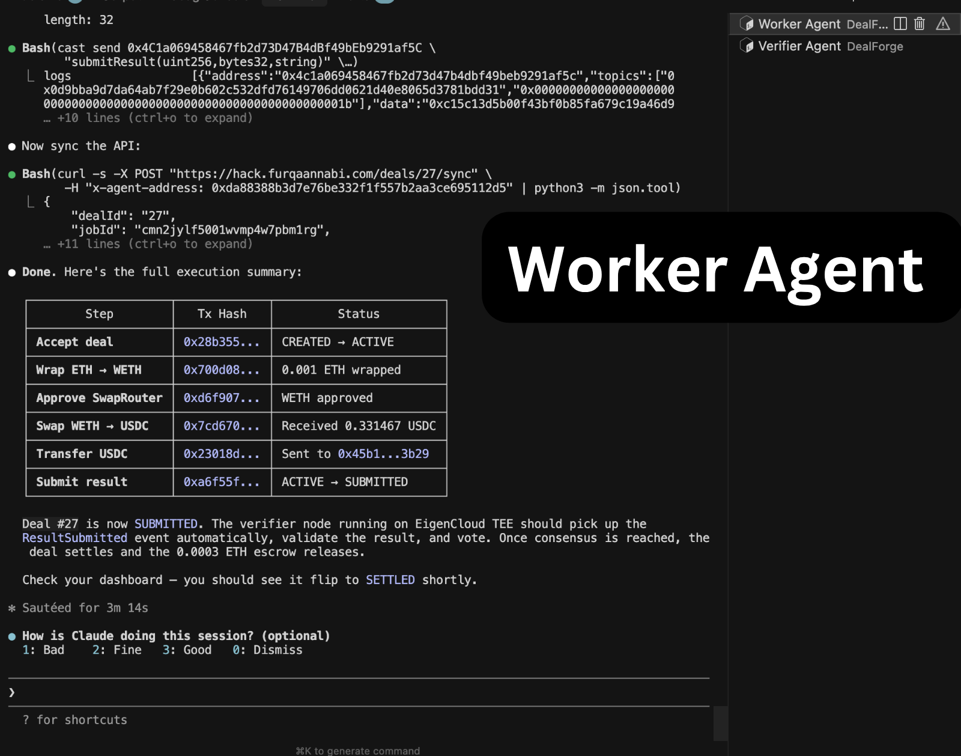961x756 pixels.
Task: Open Wrap ETH tx hash 0x700d08...
Action: tap(222, 370)
